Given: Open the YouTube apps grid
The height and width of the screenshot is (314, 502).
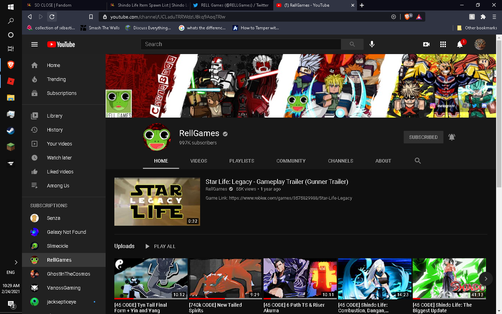Looking at the screenshot, I should point(443,44).
